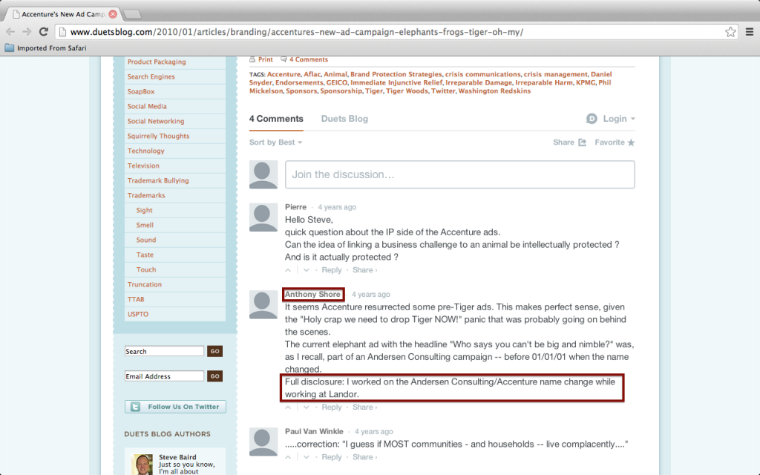Image resolution: width=760 pixels, height=475 pixels.
Task: Click the Accenture tag link
Action: click(x=284, y=75)
